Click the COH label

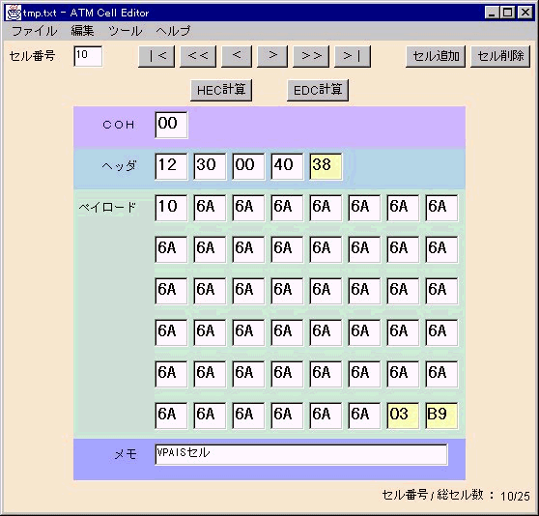(x=119, y=125)
